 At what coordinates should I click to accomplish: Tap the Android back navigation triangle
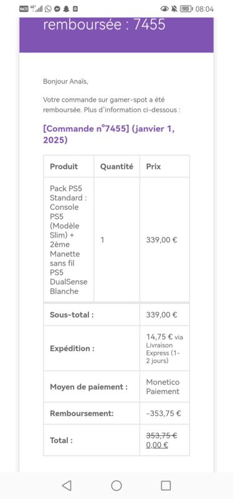tap(67, 485)
